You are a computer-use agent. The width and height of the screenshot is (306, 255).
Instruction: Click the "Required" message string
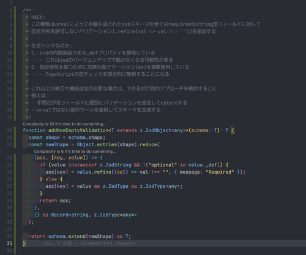220,172
